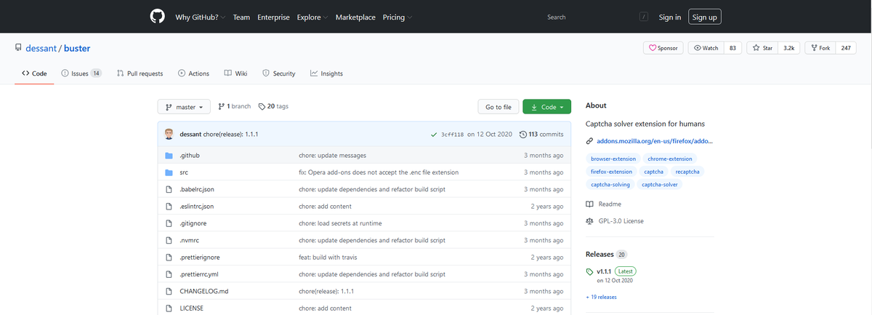Expand the green Code download dropdown
Screen dimensions: 872x315
click(x=546, y=107)
